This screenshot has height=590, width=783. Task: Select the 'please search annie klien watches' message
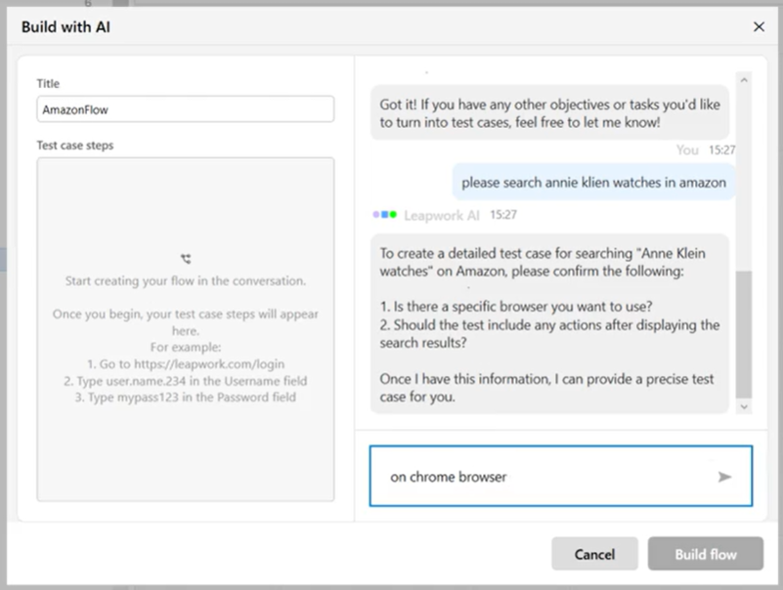pyautogui.click(x=593, y=182)
